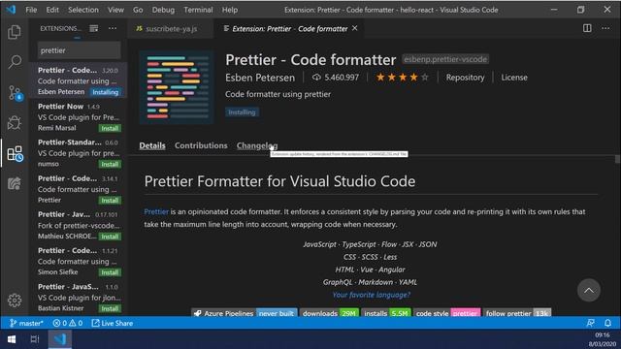The width and height of the screenshot is (621, 349).
Task: Switch to suscribete-ya.js editor tab
Action: click(x=171, y=28)
